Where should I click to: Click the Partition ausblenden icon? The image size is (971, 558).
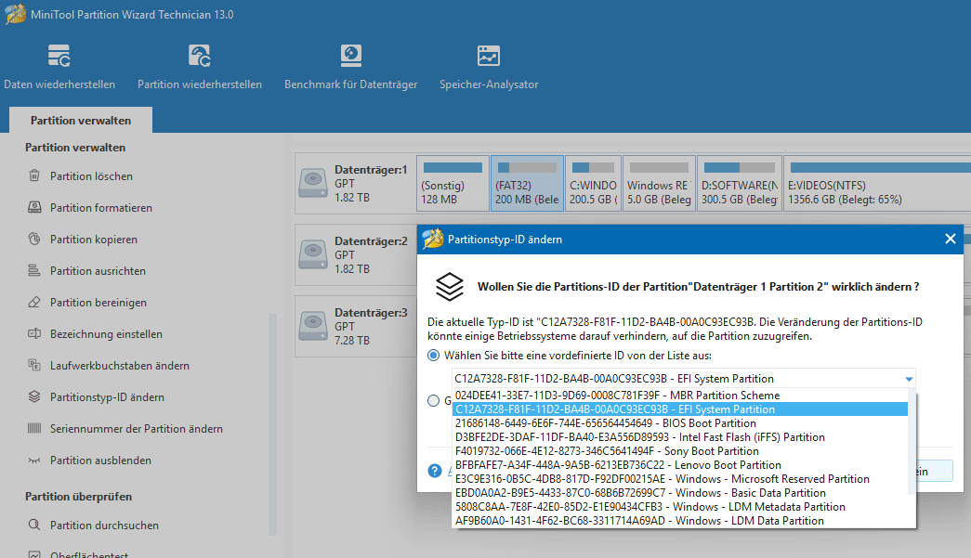(x=34, y=460)
